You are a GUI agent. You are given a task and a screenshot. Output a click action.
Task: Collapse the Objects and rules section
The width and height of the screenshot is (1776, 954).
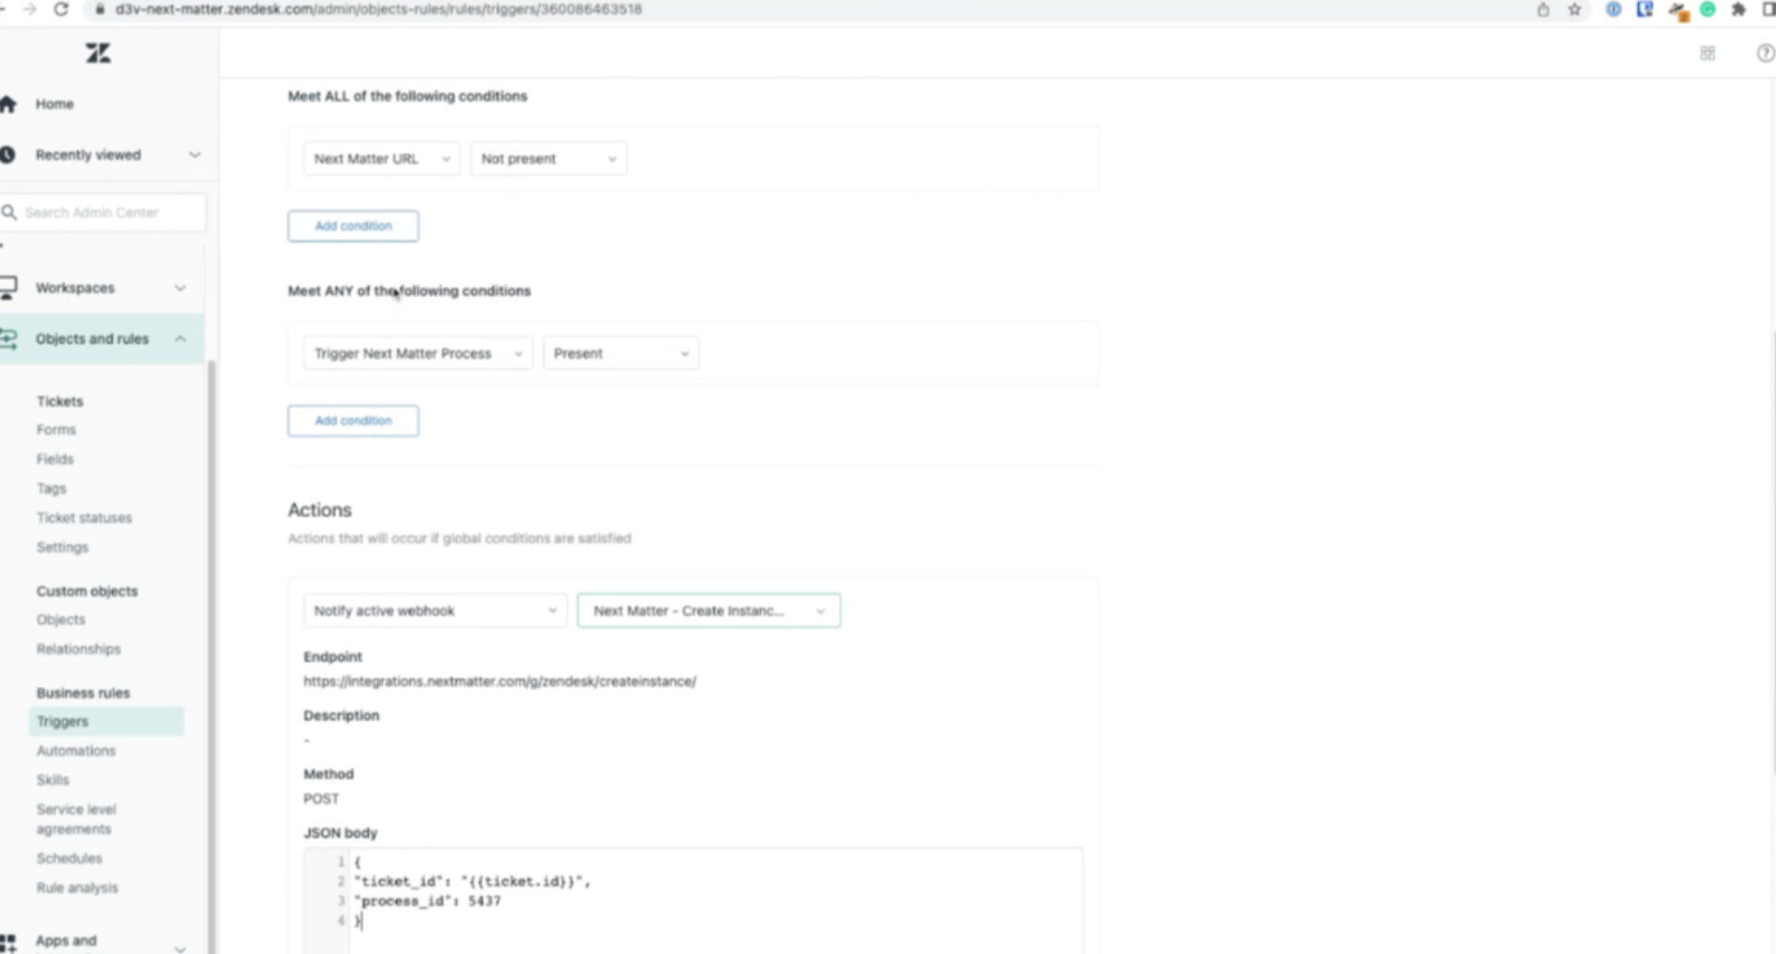(x=181, y=338)
